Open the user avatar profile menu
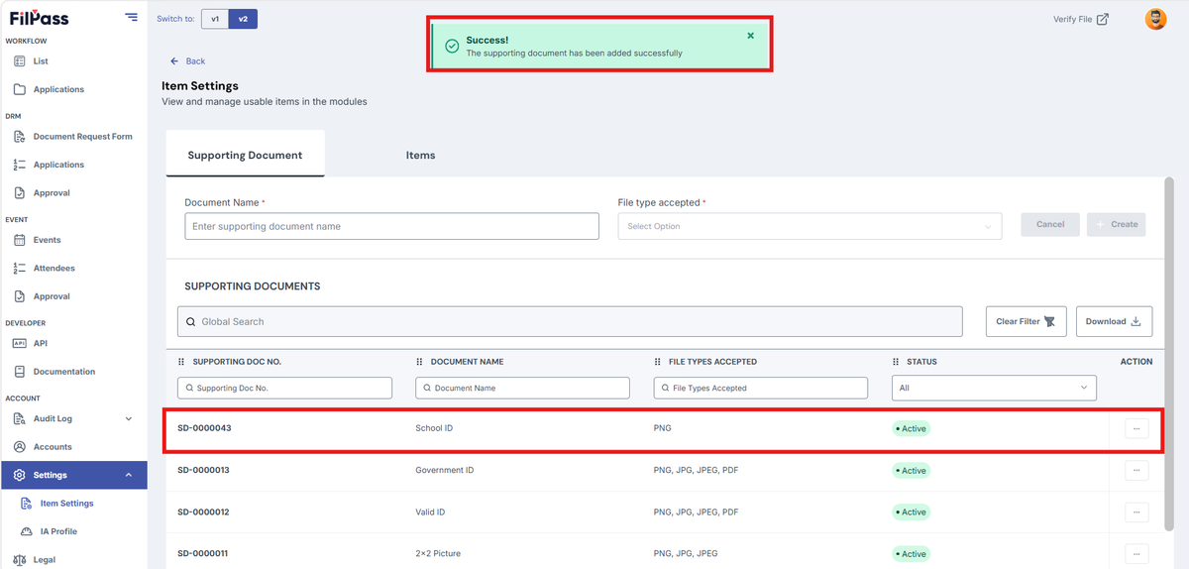This screenshot has height=569, width=1189. [x=1155, y=19]
